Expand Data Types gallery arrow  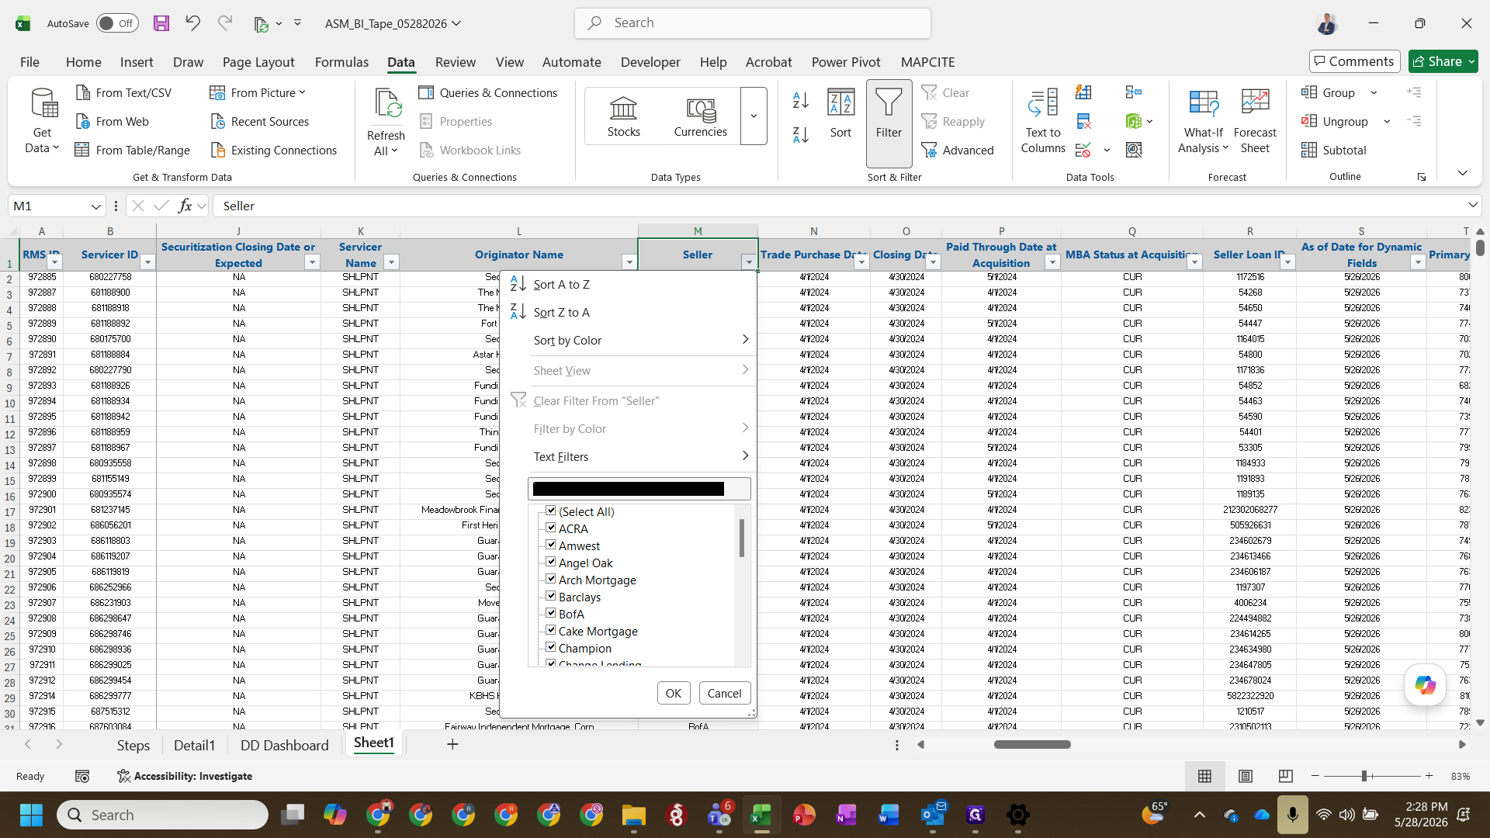(754, 116)
